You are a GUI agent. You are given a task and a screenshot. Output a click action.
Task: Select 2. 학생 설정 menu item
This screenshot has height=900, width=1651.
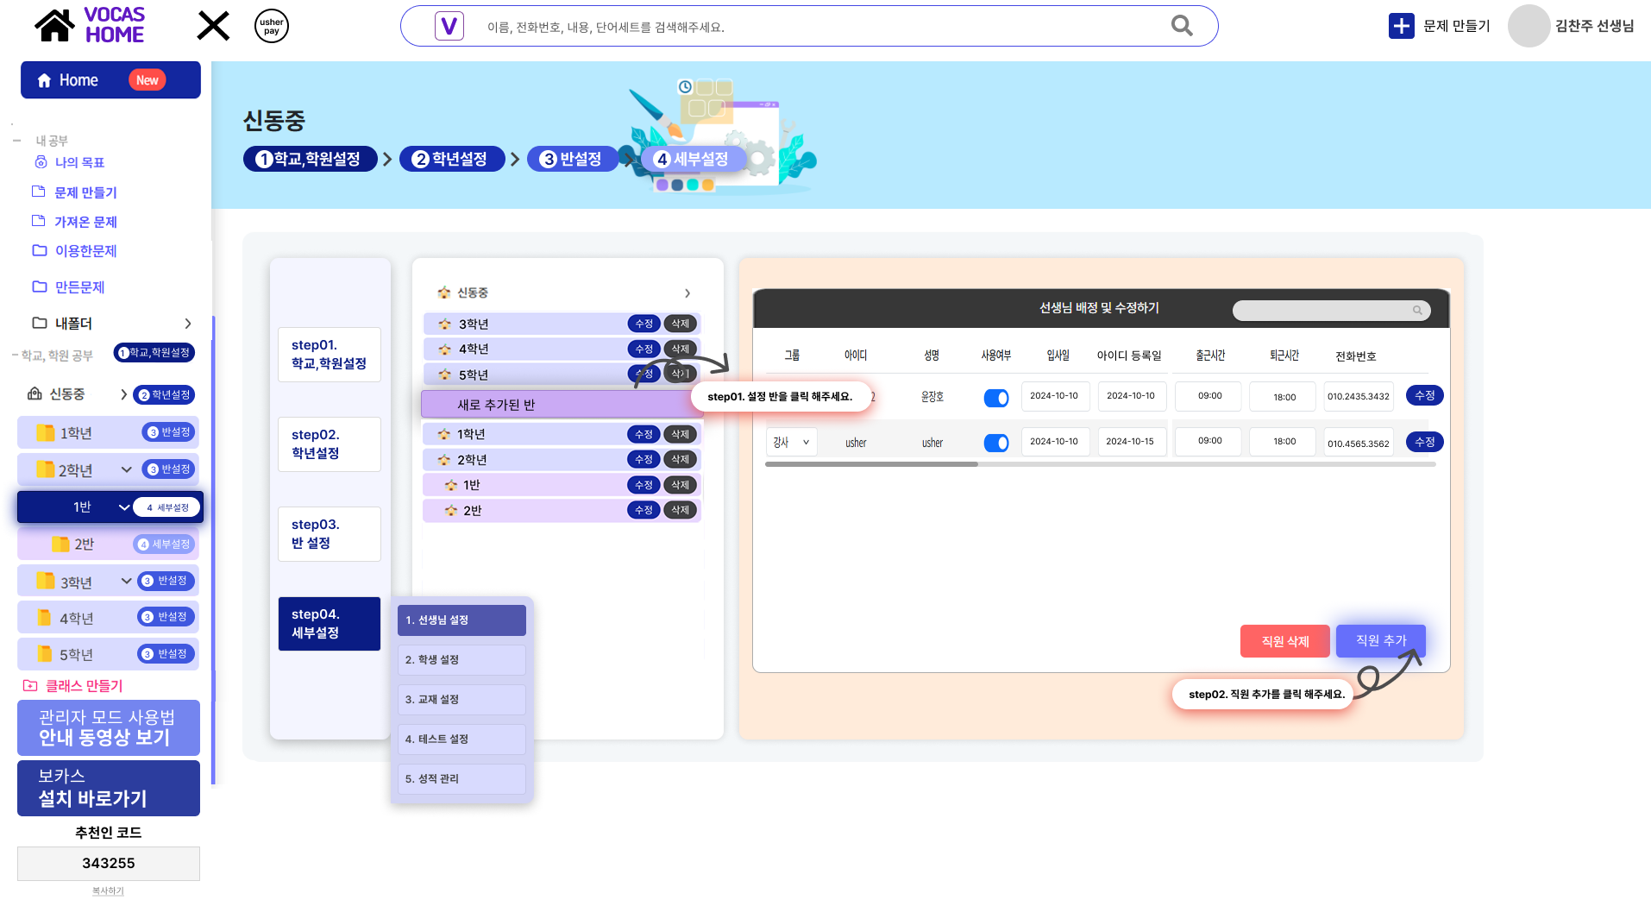pyautogui.click(x=461, y=660)
